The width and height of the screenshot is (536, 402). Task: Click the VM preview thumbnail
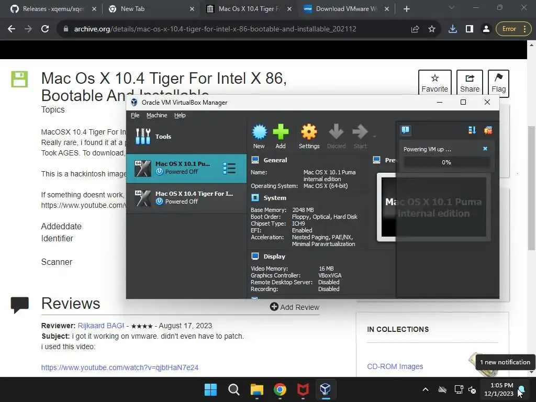point(433,207)
